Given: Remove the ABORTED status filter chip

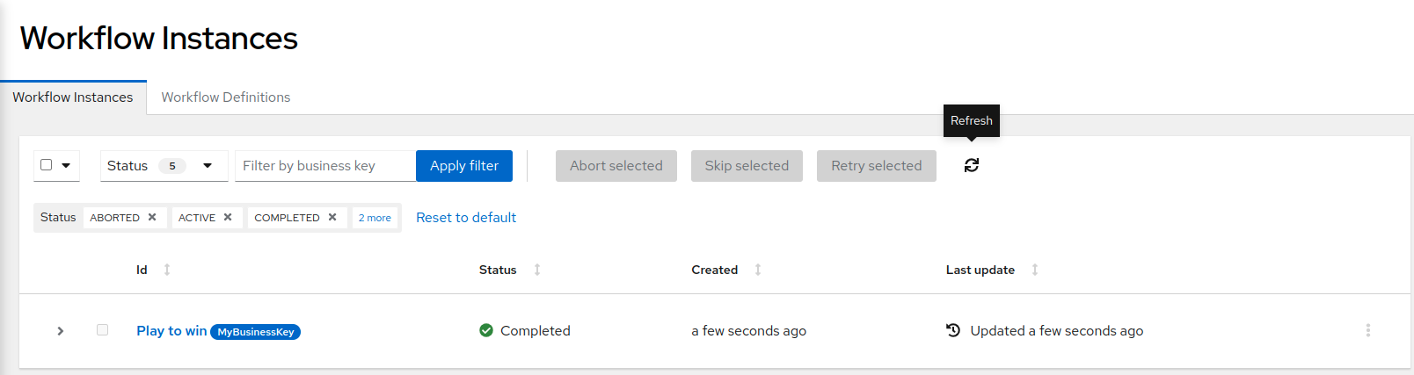Looking at the screenshot, I should [152, 217].
